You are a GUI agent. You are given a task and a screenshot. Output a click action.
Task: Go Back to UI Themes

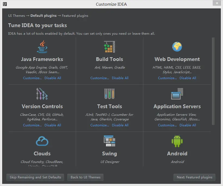[x=85, y=177]
